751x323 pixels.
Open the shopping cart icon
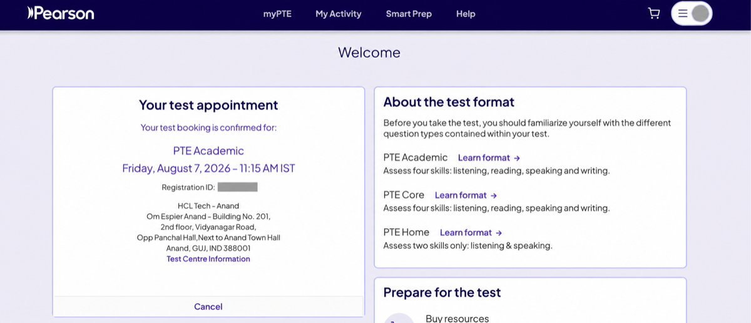654,13
